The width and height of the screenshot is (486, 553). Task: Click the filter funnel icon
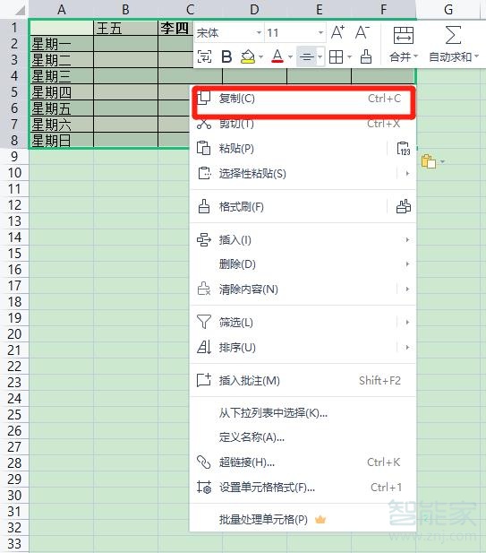(204, 322)
